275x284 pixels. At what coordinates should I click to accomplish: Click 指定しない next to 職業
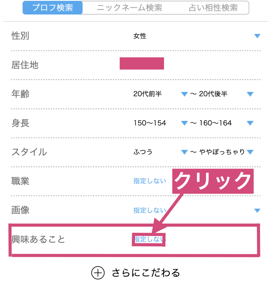(x=150, y=181)
